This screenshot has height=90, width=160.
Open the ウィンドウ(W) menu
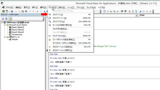click(91, 7)
